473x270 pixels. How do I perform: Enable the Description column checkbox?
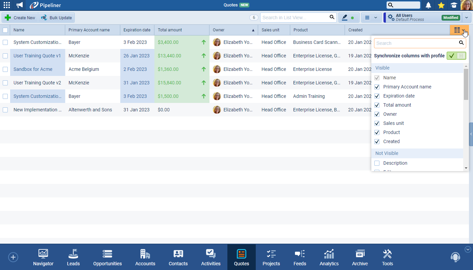(377, 163)
